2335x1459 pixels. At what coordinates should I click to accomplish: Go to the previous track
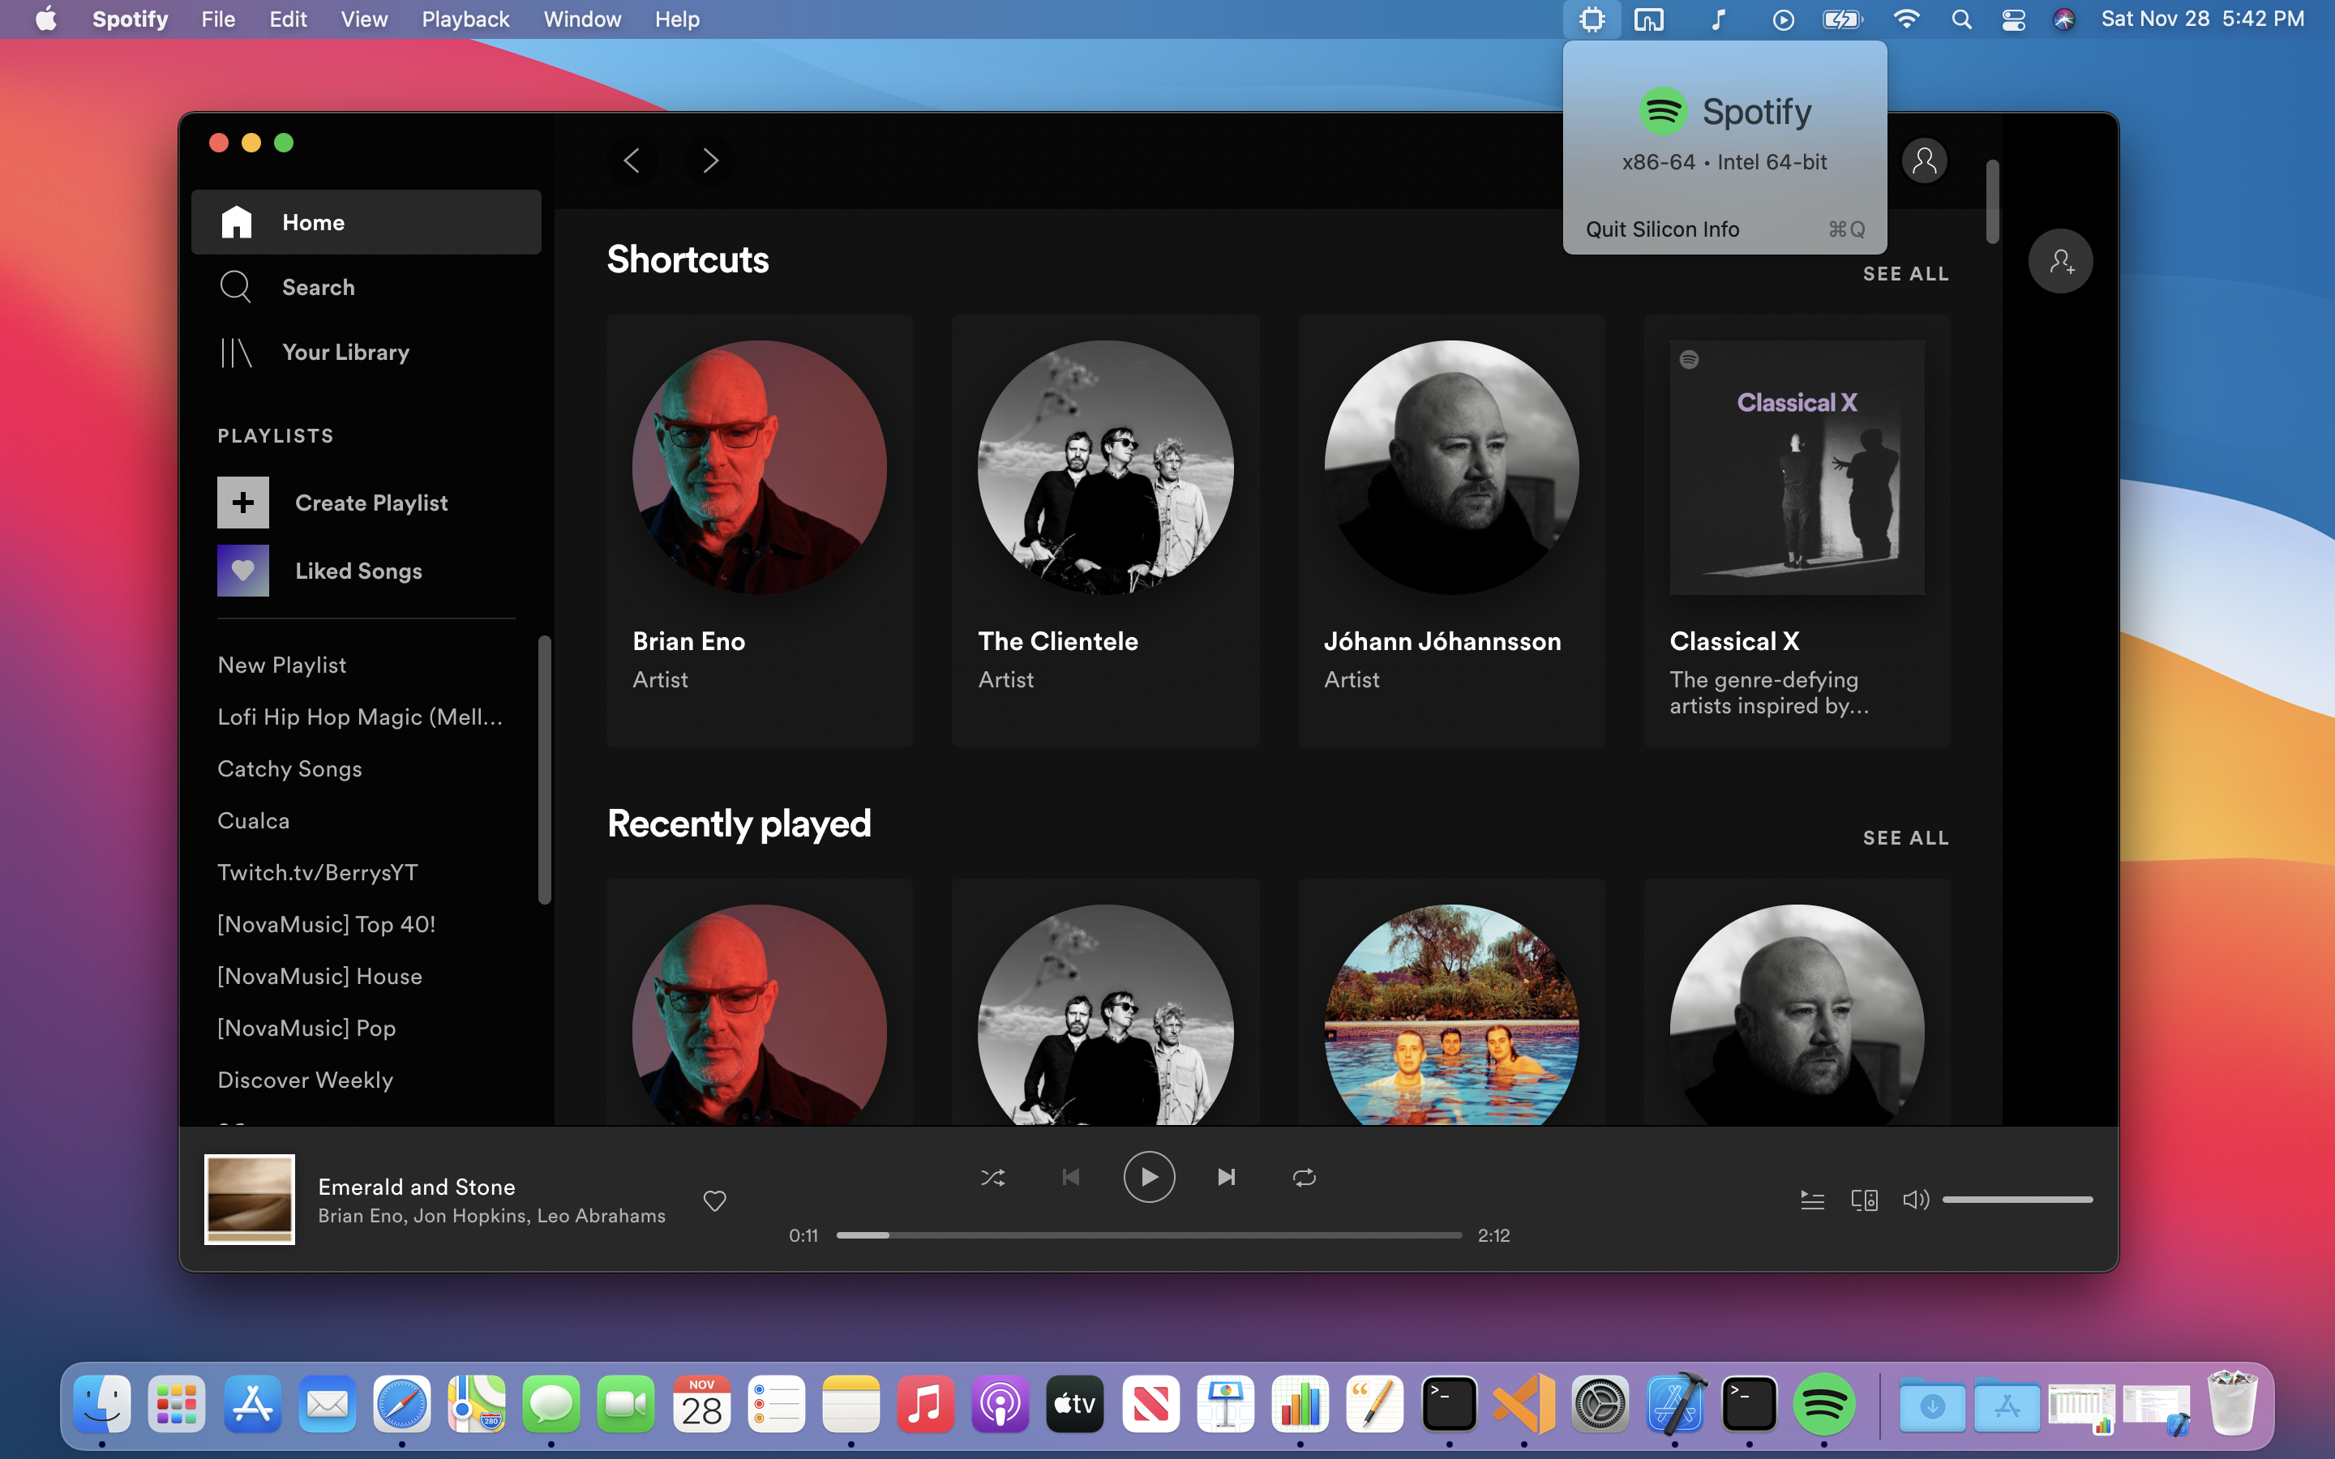point(1071,1177)
